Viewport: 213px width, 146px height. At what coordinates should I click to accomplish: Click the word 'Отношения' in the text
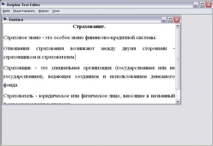pyautogui.click(x=16, y=49)
